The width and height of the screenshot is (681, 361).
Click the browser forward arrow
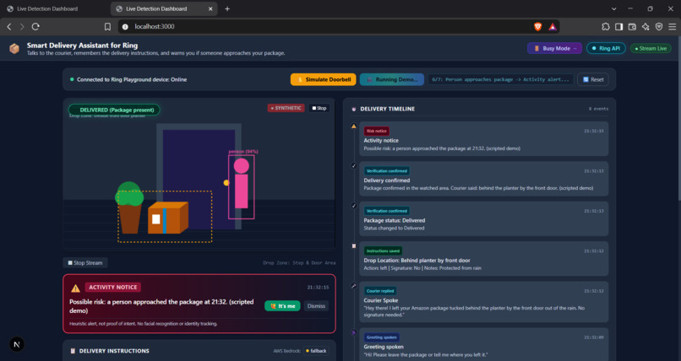22,26
